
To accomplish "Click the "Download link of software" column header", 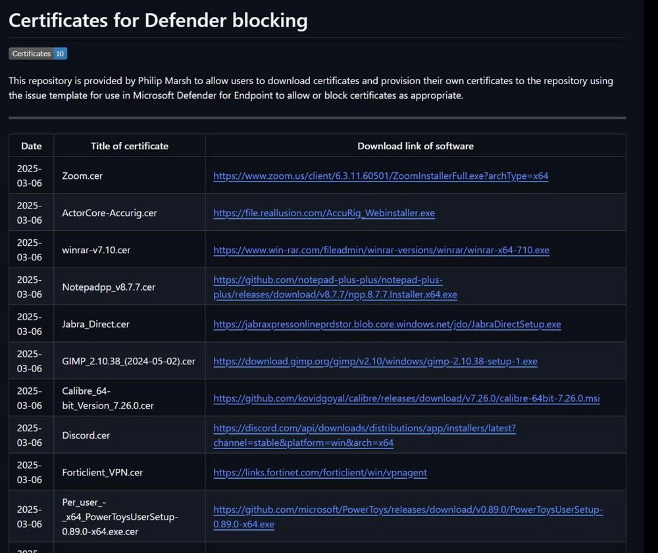I will point(415,146).
